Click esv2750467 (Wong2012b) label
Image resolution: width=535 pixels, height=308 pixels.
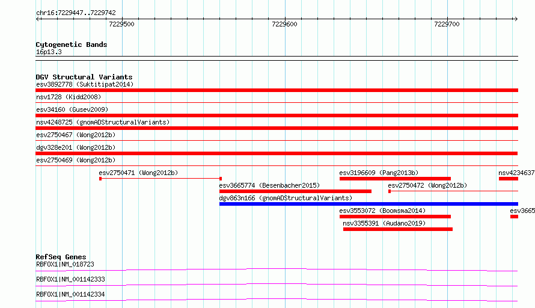click(76, 135)
